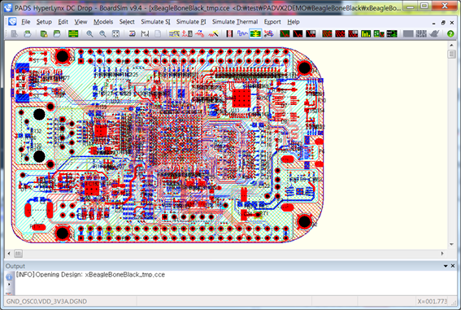
Task: Open the Models menu
Action: click(103, 22)
